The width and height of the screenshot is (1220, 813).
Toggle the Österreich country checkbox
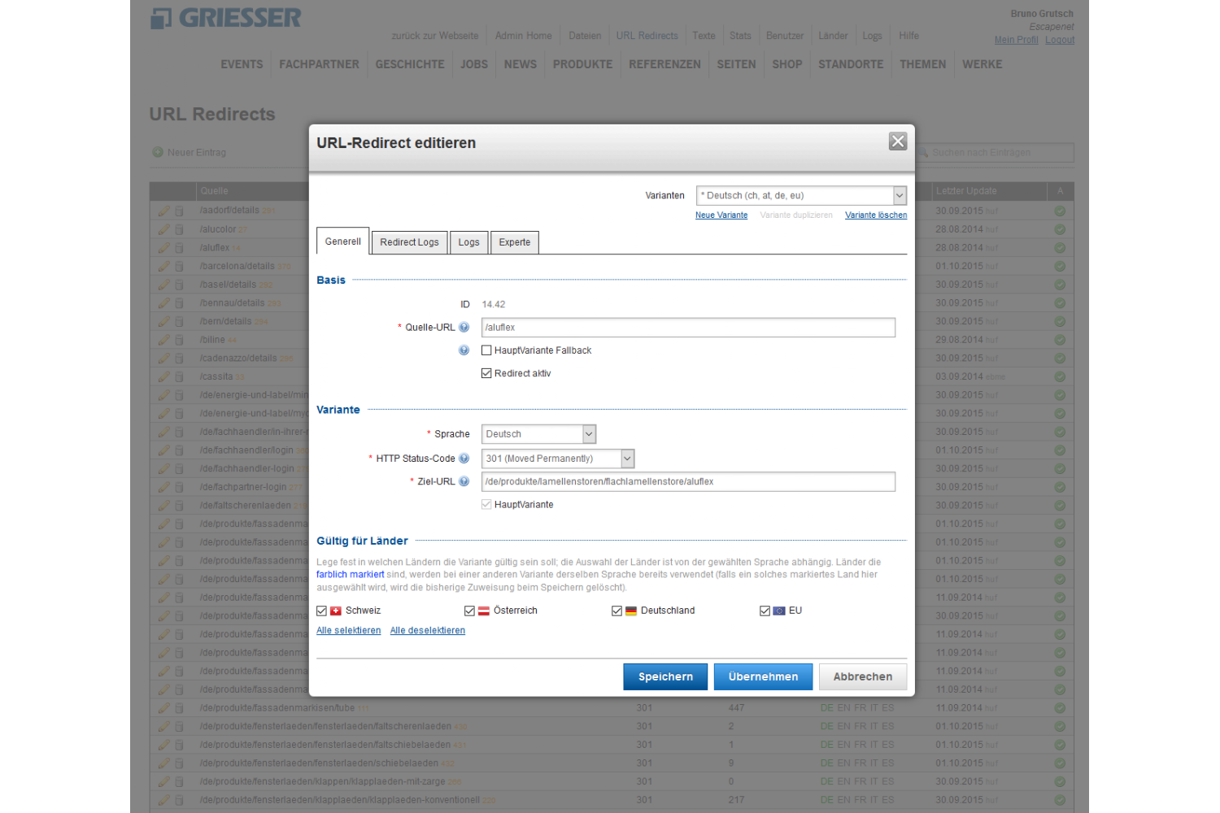[x=469, y=611]
